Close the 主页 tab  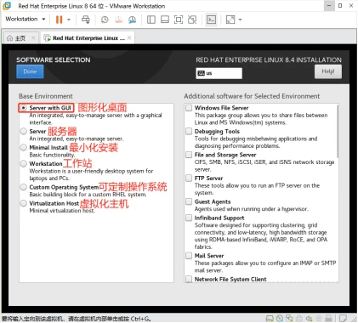click(x=33, y=37)
